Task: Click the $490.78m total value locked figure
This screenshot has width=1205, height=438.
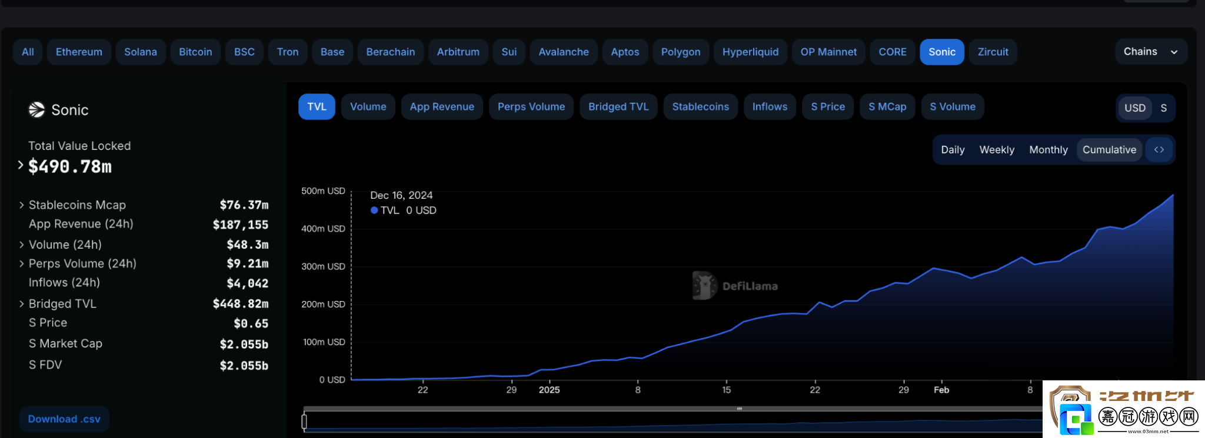Action: click(70, 167)
